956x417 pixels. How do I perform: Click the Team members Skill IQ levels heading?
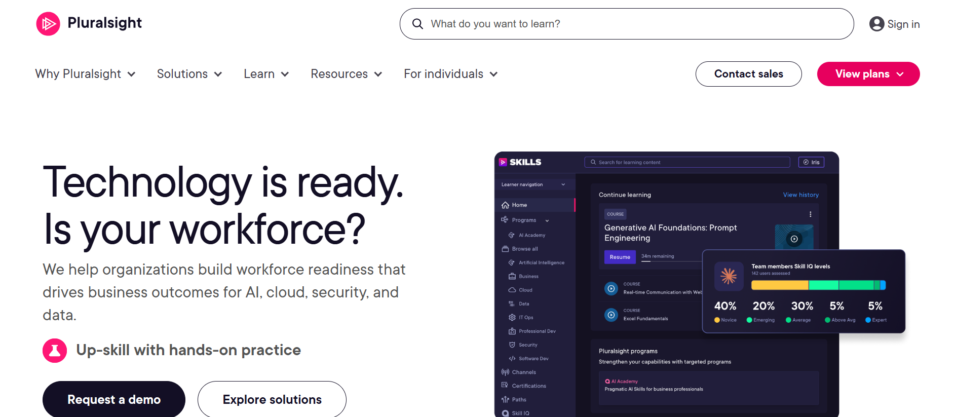(x=790, y=266)
